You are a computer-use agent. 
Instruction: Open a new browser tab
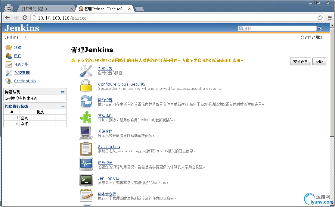[x=139, y=9]
